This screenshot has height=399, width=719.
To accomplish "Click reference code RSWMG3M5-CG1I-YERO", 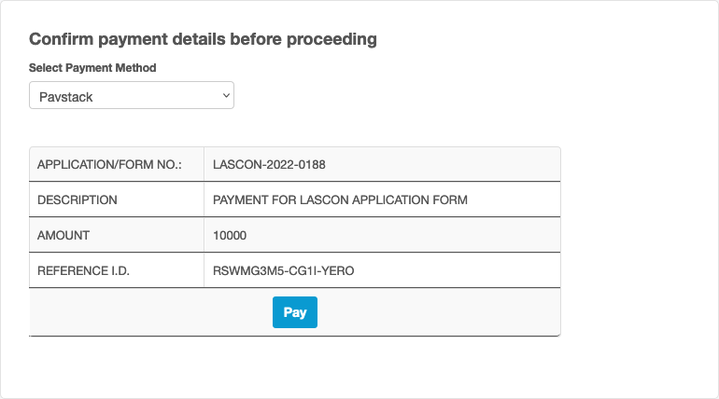I will point(284,271).
